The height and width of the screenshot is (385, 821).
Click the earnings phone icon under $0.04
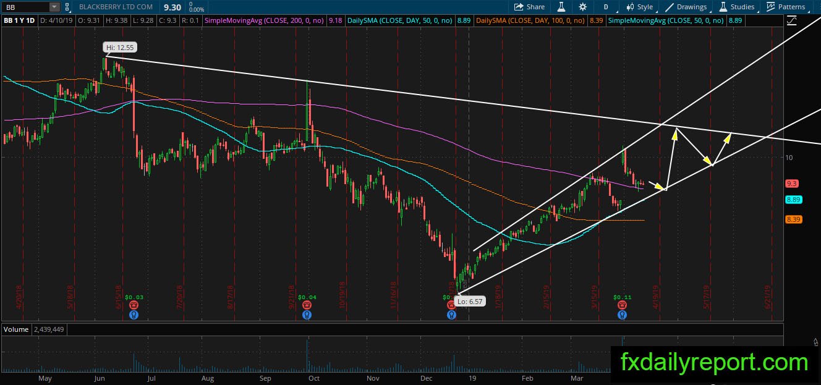coord(307,305)
